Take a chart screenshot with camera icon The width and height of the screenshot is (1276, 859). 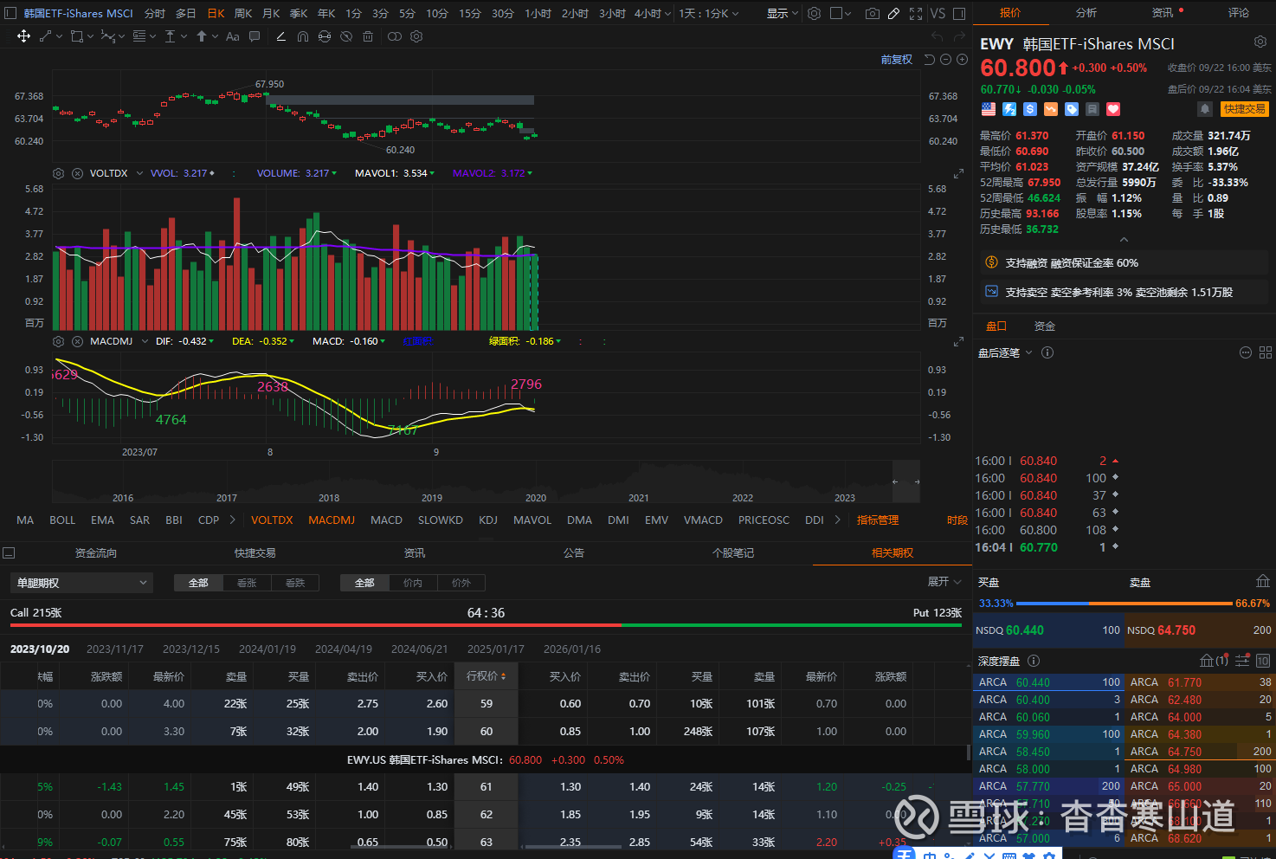872,14
